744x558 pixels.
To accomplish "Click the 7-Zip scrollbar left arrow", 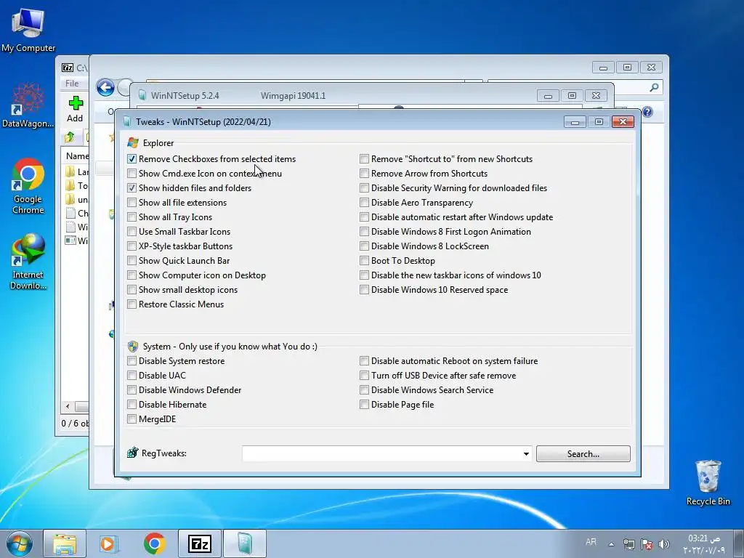I will point(68,407).
